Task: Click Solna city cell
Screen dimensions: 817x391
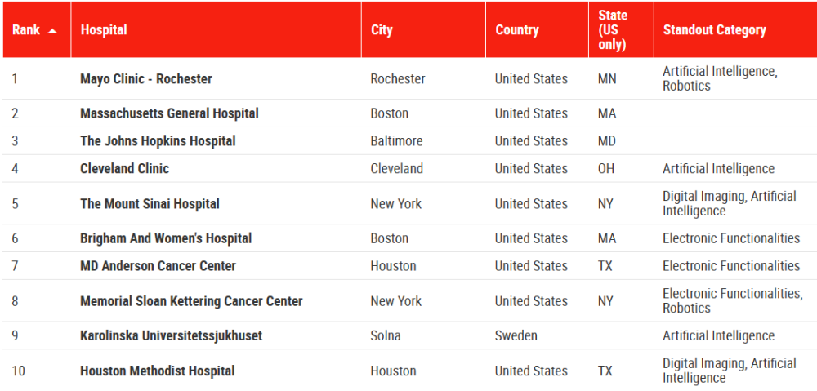Action: [386, 335]
